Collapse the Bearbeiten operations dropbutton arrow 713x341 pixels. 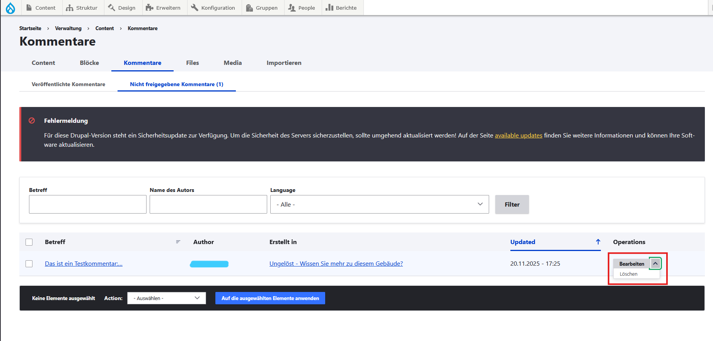tap(655, 263)
